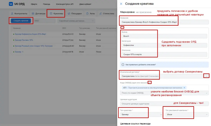Switch to the Контрагенты tab

coord(19,14)
